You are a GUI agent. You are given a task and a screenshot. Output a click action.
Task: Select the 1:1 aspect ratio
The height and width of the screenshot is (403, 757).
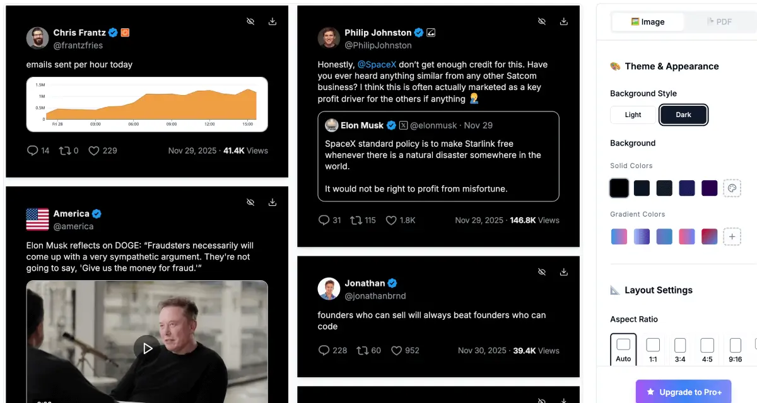pos(653,348)
